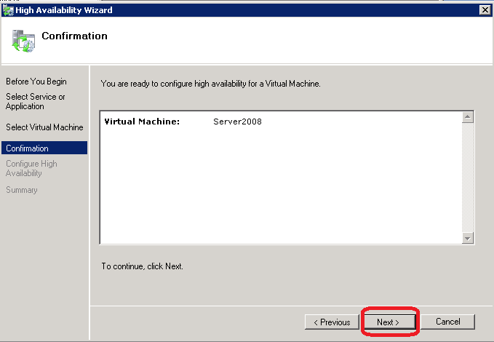The width and height of the screenshot is (494, 342).
Task: Jump to the Select Virtual Machine step
Action: point(44,127)
